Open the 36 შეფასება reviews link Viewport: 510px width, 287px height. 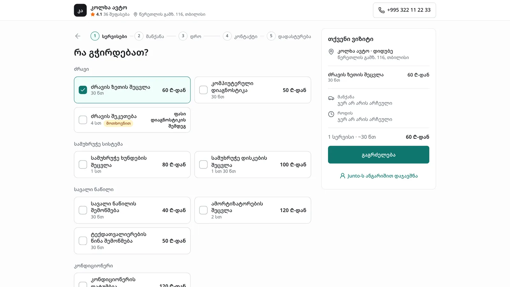[116, 14]
